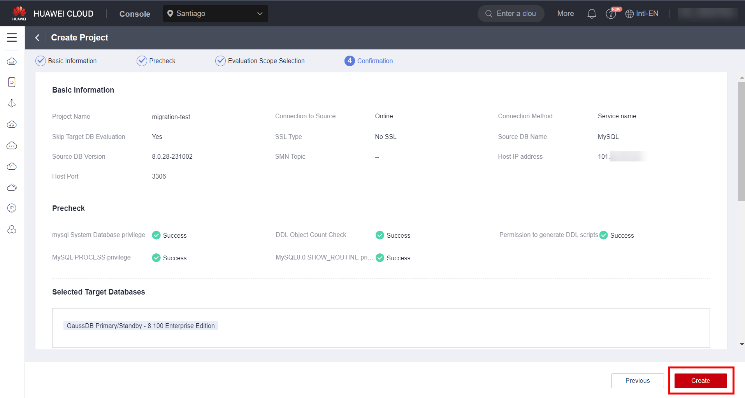This screenshot has width=745, height=398.
Task: Expand the Santiago region dropdown
Action: point(215,14)
